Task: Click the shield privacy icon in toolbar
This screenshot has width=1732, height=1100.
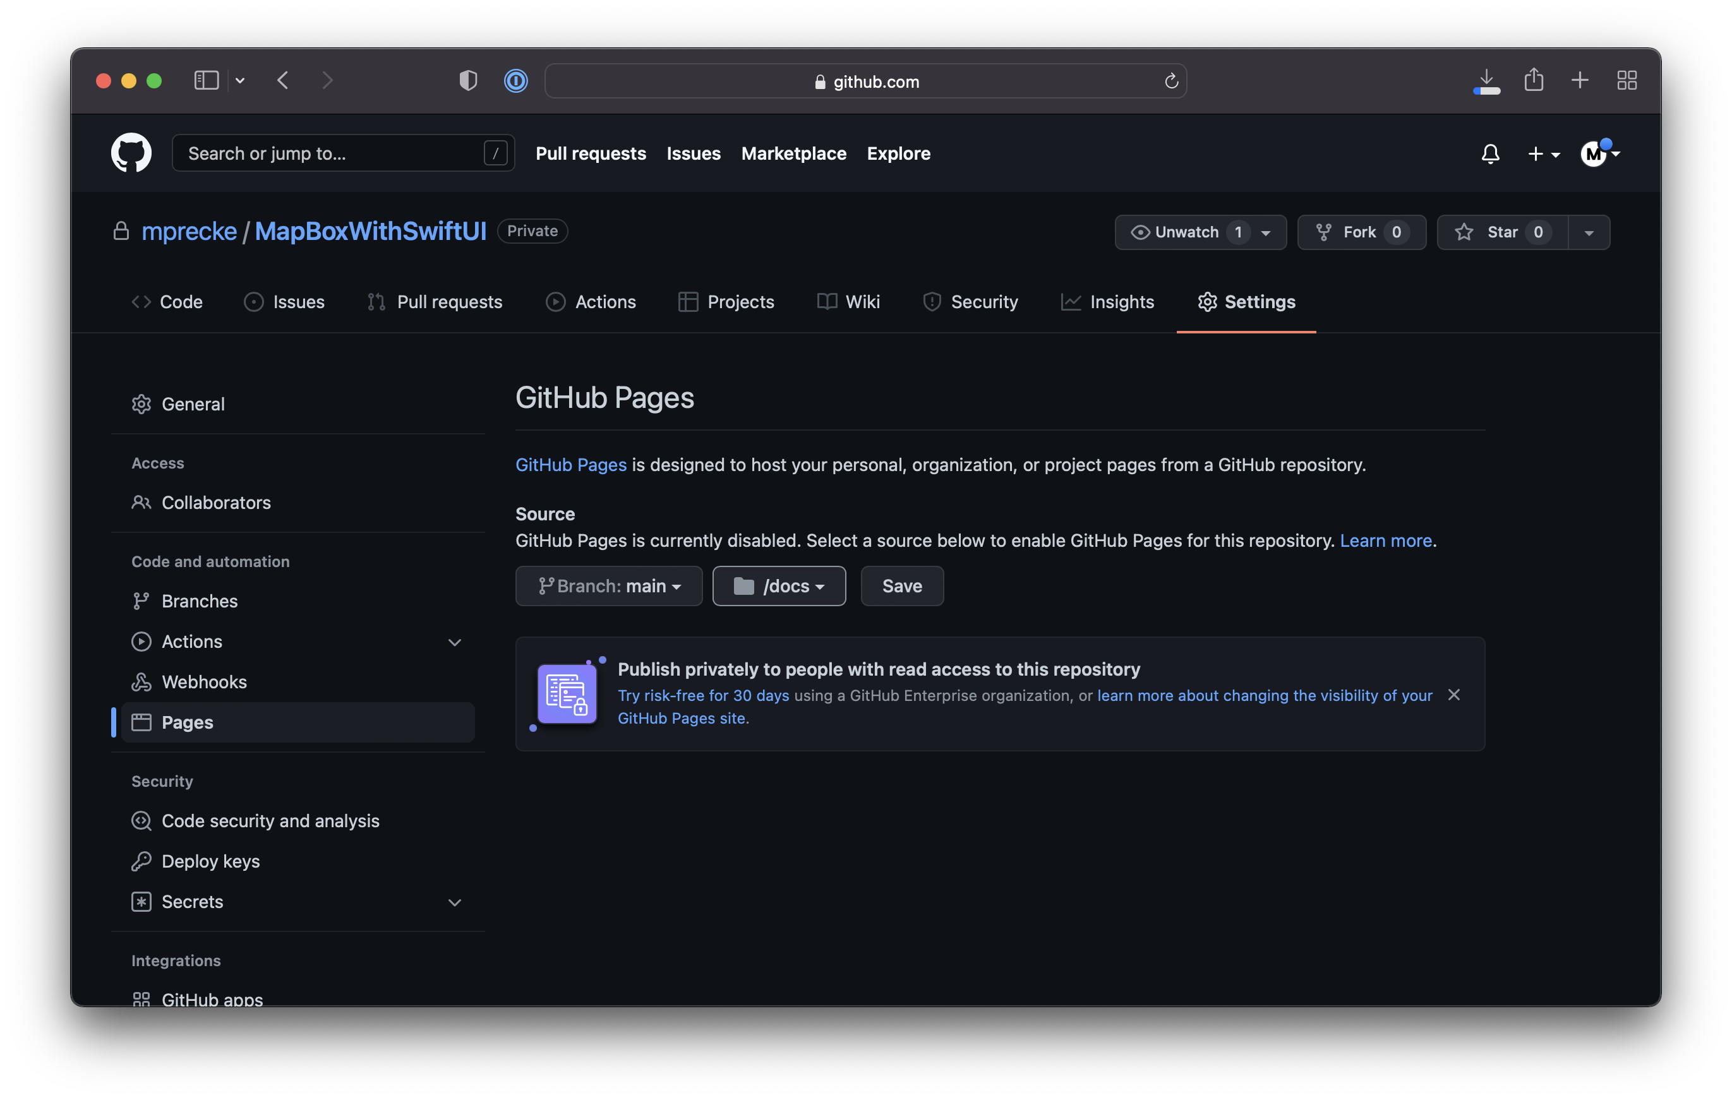Action: click(x=467, y=81)
